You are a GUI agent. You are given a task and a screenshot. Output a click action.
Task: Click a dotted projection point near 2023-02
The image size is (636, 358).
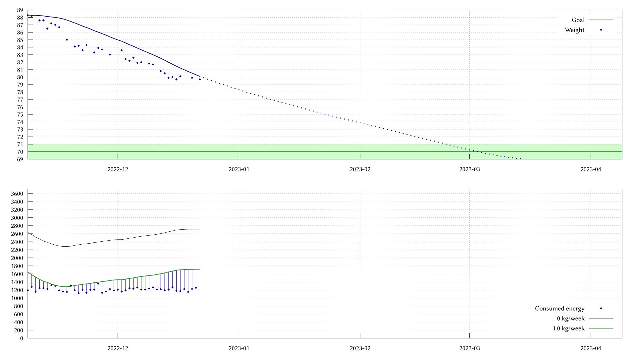tap(359, 123)
